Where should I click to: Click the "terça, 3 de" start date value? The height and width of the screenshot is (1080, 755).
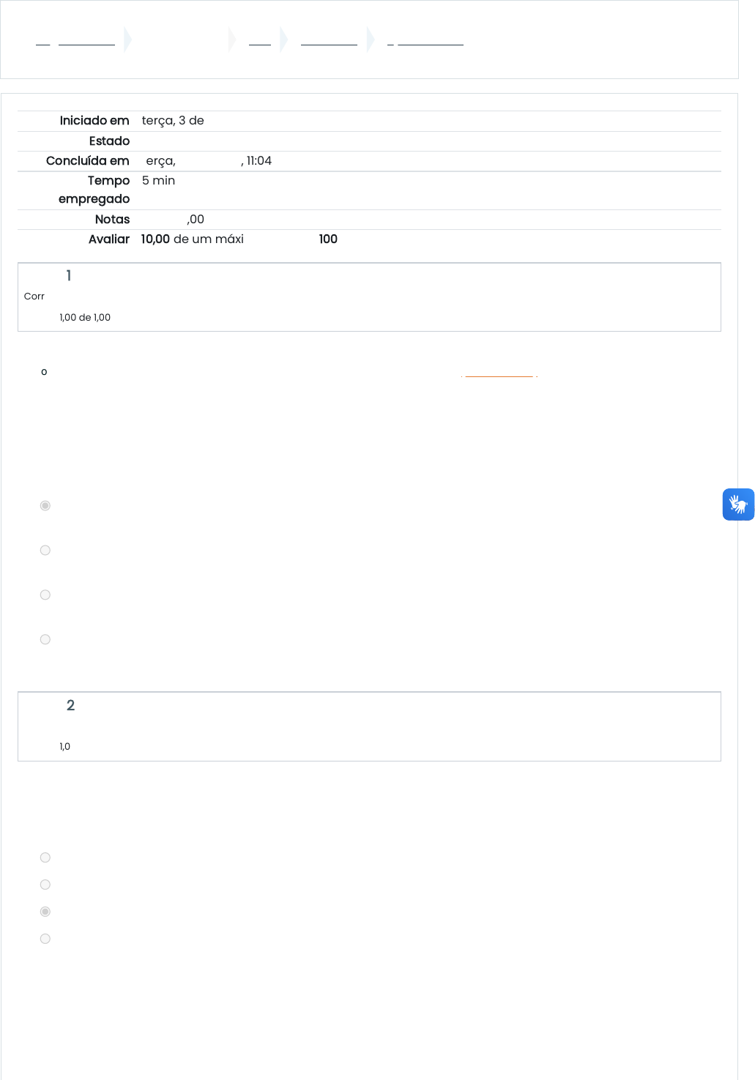click(x=173, y=121)
